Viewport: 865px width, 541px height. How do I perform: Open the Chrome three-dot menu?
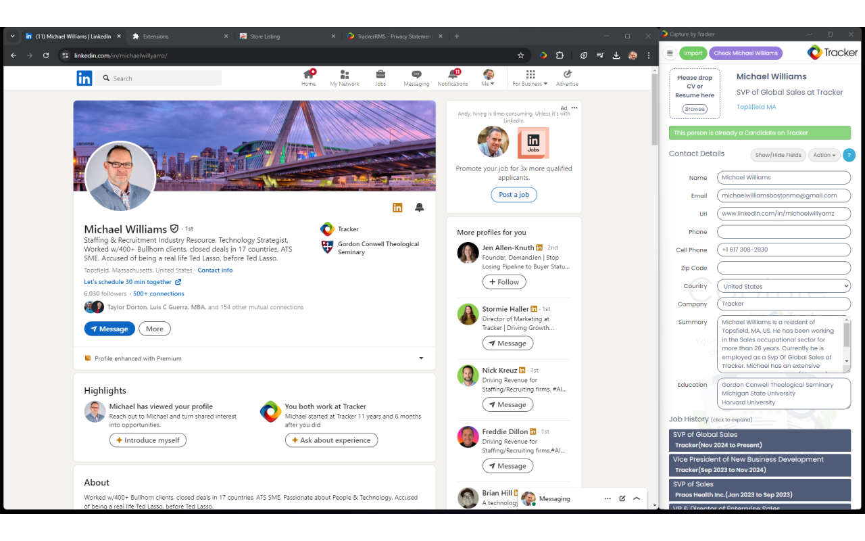click(649, 55)
